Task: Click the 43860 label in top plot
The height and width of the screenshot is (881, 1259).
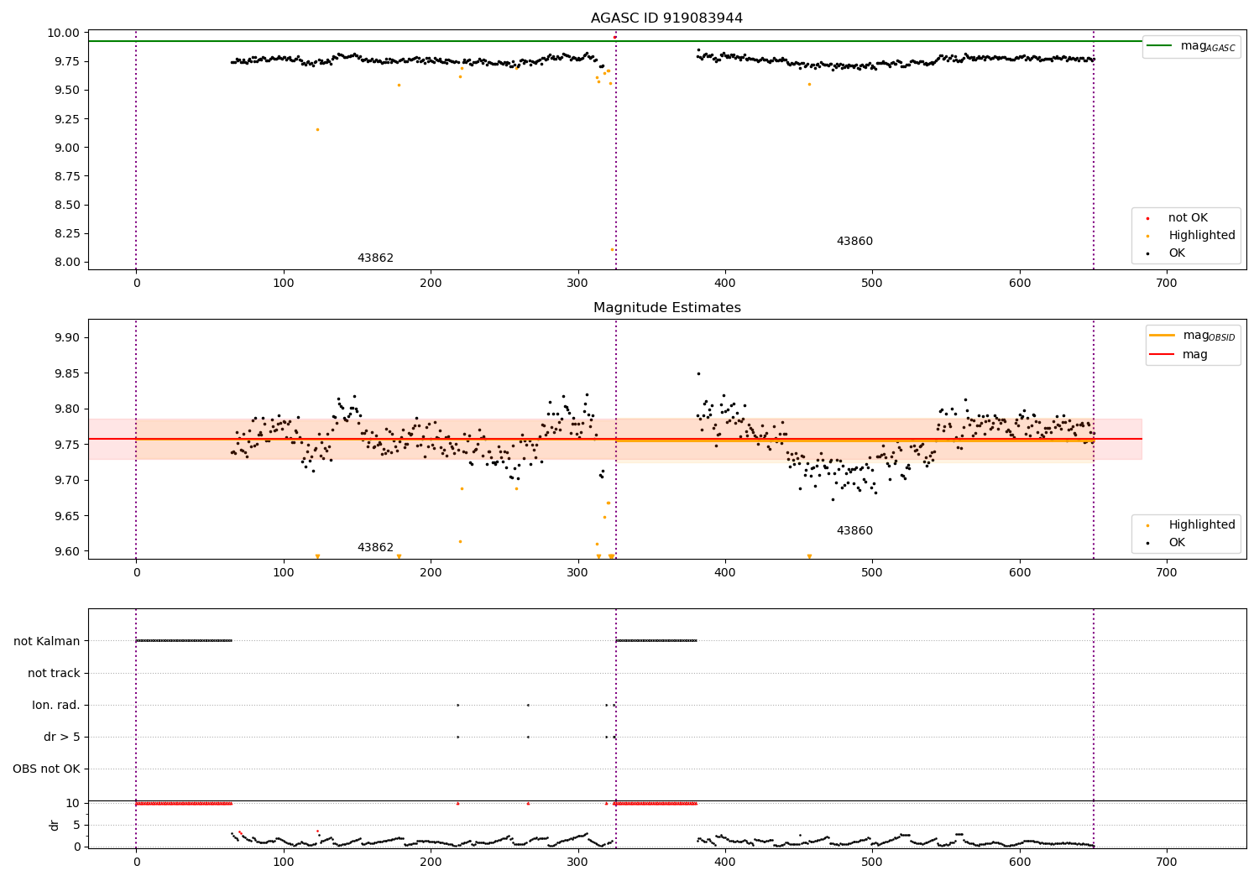Action: click(854, 242)
